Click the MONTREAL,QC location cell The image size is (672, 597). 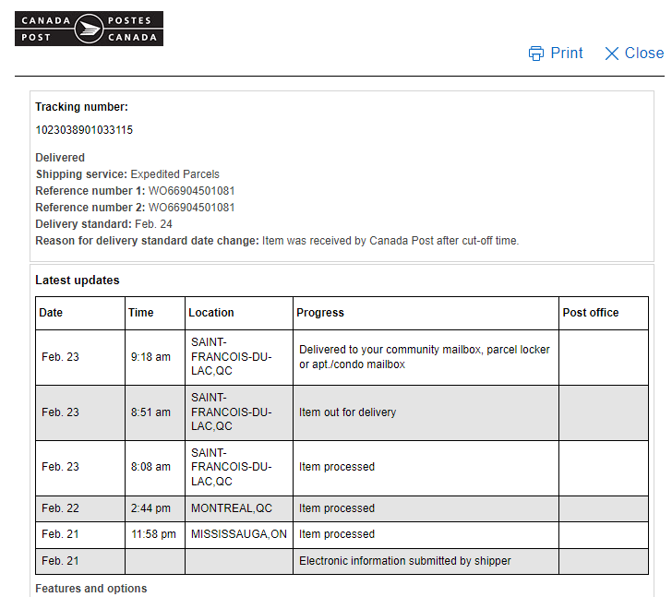coord(232,508)
